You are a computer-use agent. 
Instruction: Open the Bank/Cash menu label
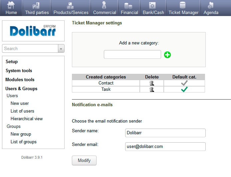[x=153, y=13]
